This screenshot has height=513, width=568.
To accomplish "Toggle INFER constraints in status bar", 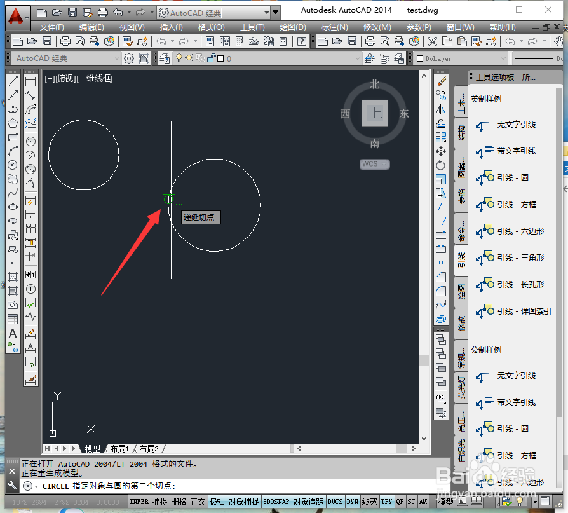I will 139,502.
